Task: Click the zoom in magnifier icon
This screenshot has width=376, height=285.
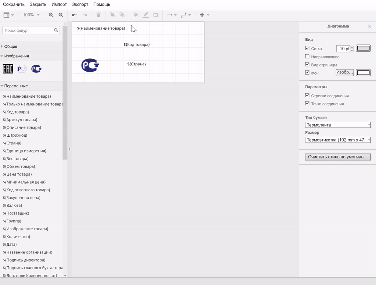Action: (51, 15)
